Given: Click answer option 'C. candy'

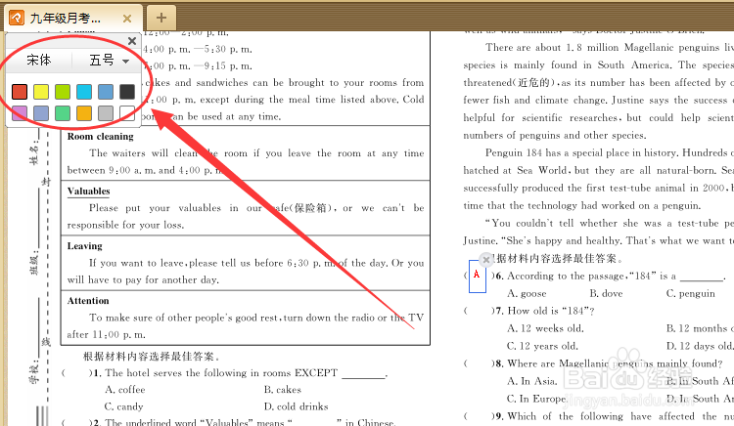Looking at the screenshot, I should (x=124, y=406).
